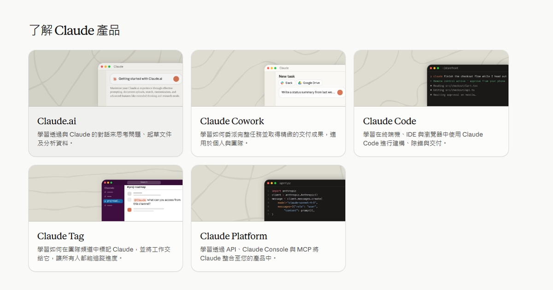Click 'Write a status summary' input in preview
The image size is (553, 290).
coord(312,92)
